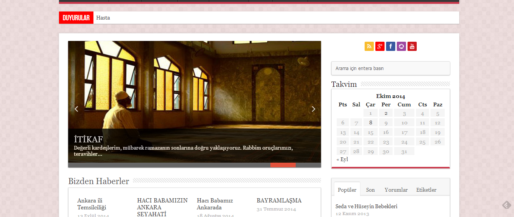Open the BAYRAMLAŞMA article
The width and height of the screenshot is (514, 217).
pos(279,201)
